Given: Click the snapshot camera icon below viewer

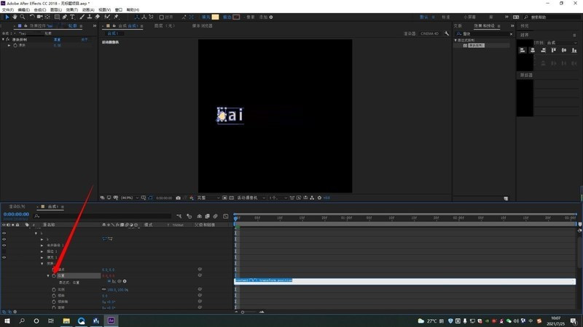Looking at the screenshot, I should [179, 198].
